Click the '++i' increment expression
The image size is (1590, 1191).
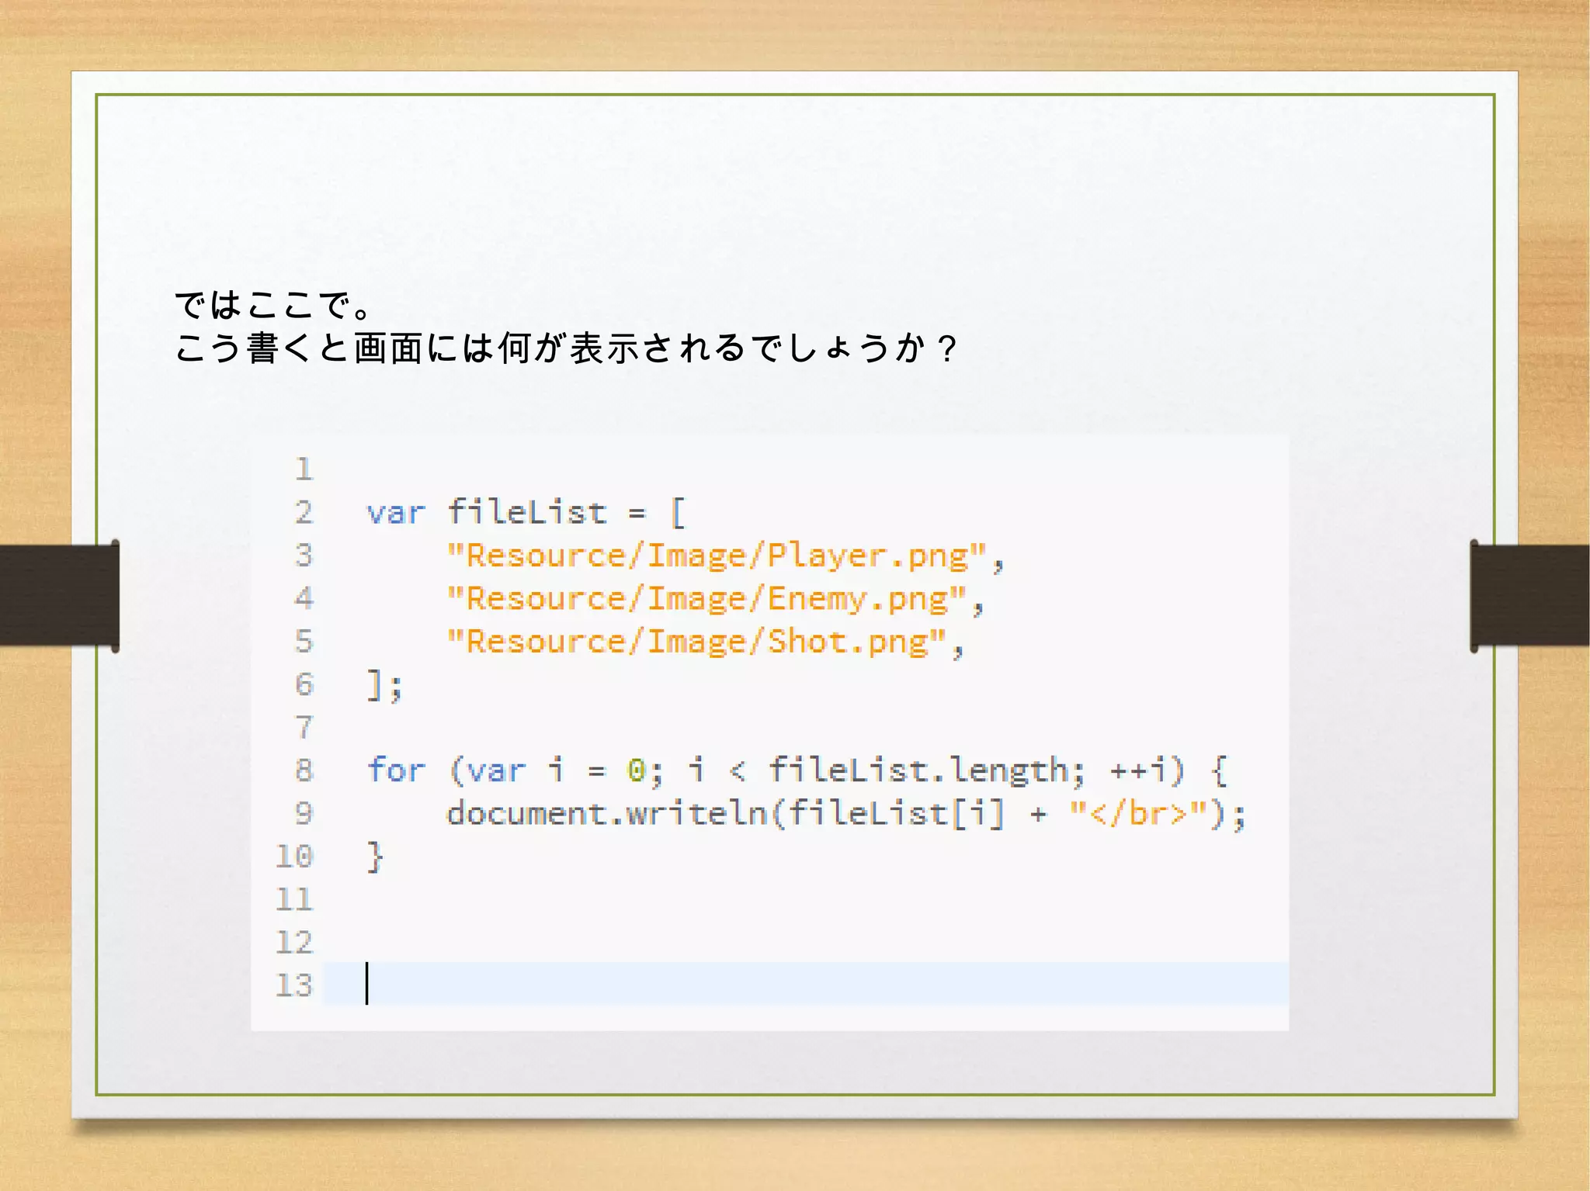pos(1138,771)
